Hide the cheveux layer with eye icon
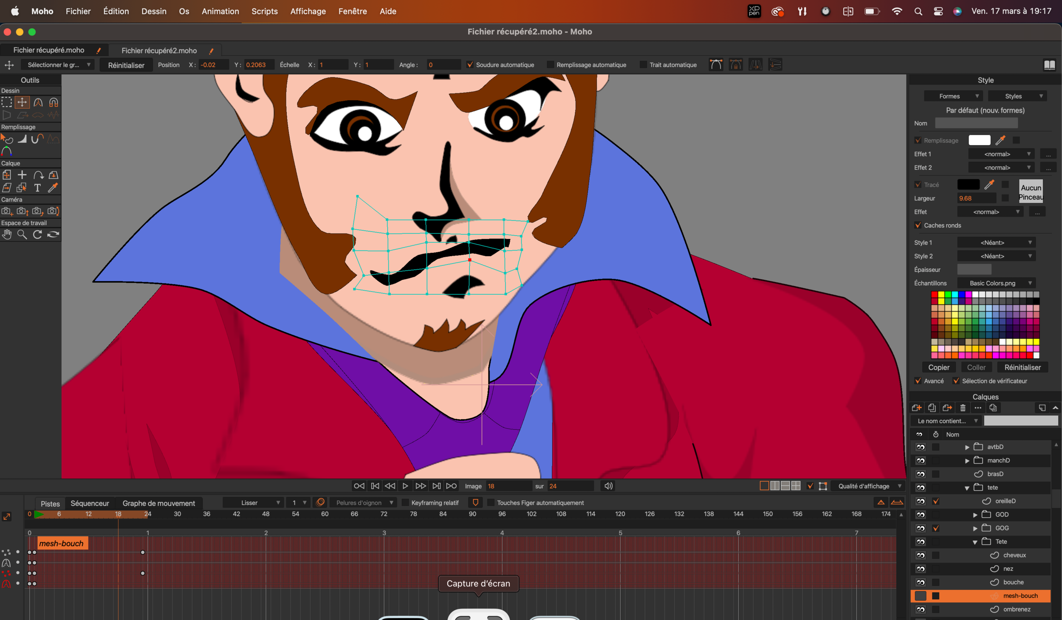This screenshot has height=620, width=1062. coord(921,555)
